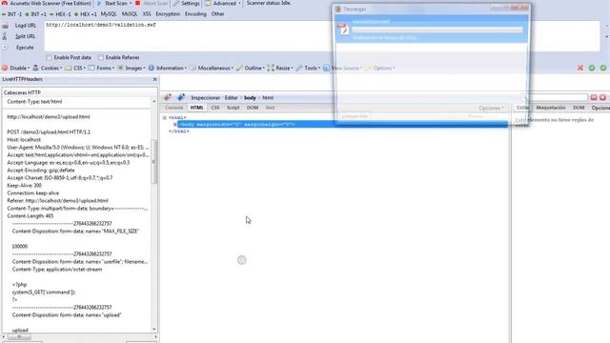Image resolution: width=610 pixels, height=343 pixels.
Task: Open the XSS HackBar menu
Action: coord(147,14)
